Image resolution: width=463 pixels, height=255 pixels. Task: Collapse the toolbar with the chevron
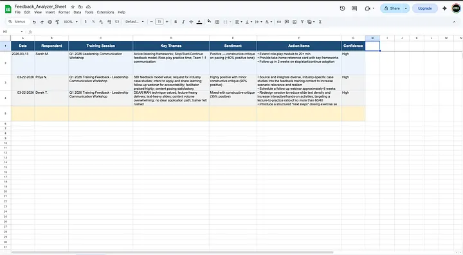454,22
